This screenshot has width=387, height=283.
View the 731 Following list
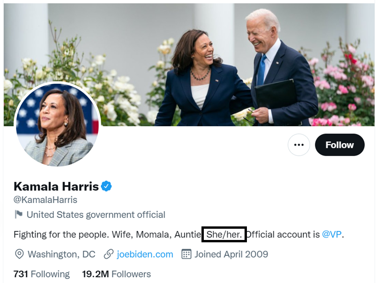42,274
